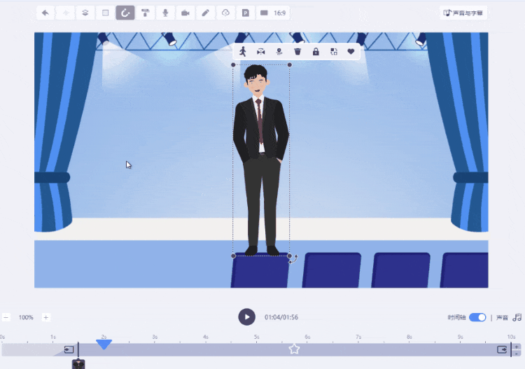Select the square background/frame tool
This screenshot has height=369, width=525.
click(105, 13)
